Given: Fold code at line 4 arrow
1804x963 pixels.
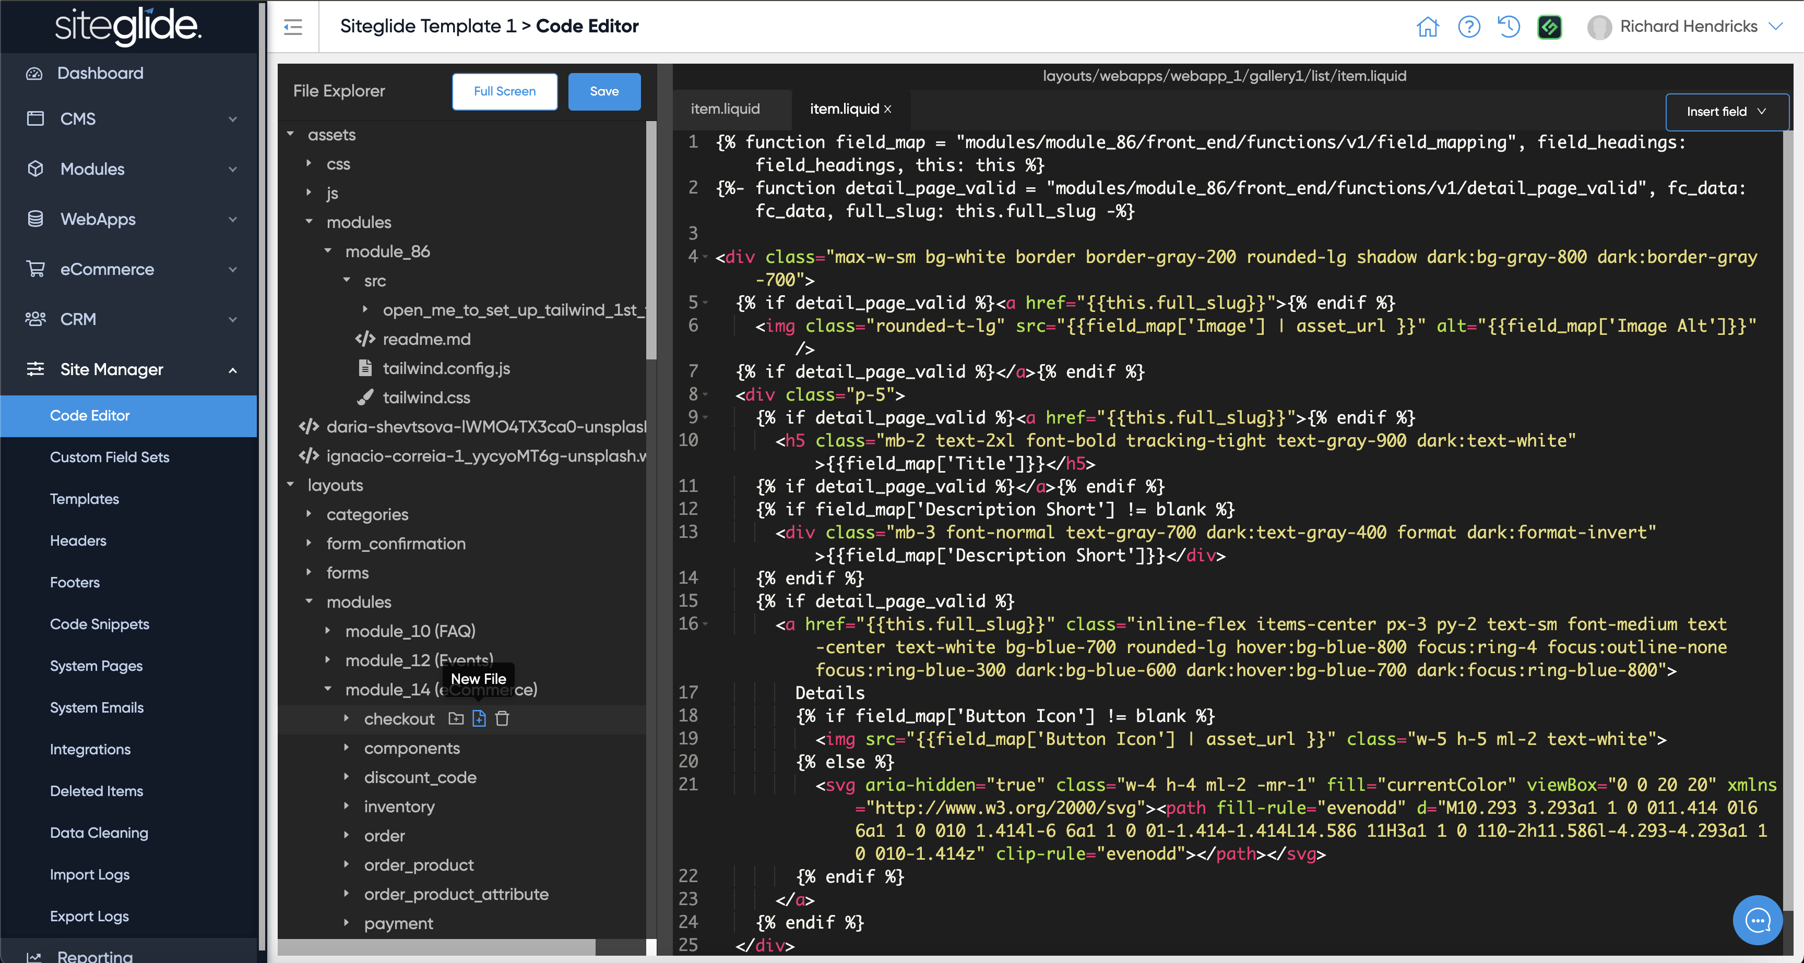Looking at the screenshot, I should click(x=706, y=257).
